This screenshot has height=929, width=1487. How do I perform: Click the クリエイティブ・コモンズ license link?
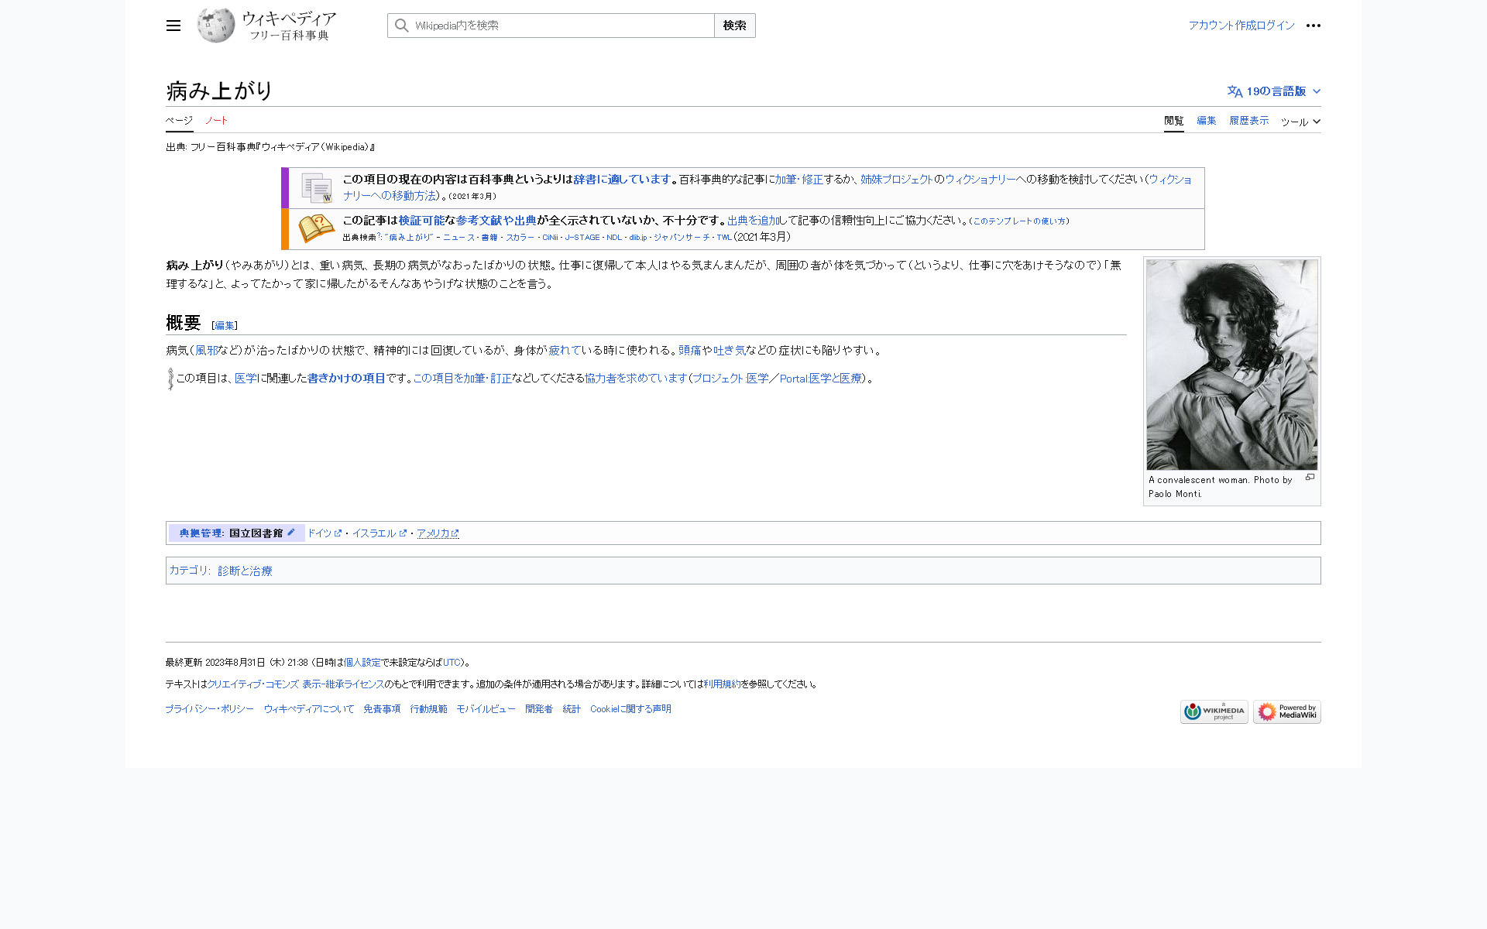296,684
